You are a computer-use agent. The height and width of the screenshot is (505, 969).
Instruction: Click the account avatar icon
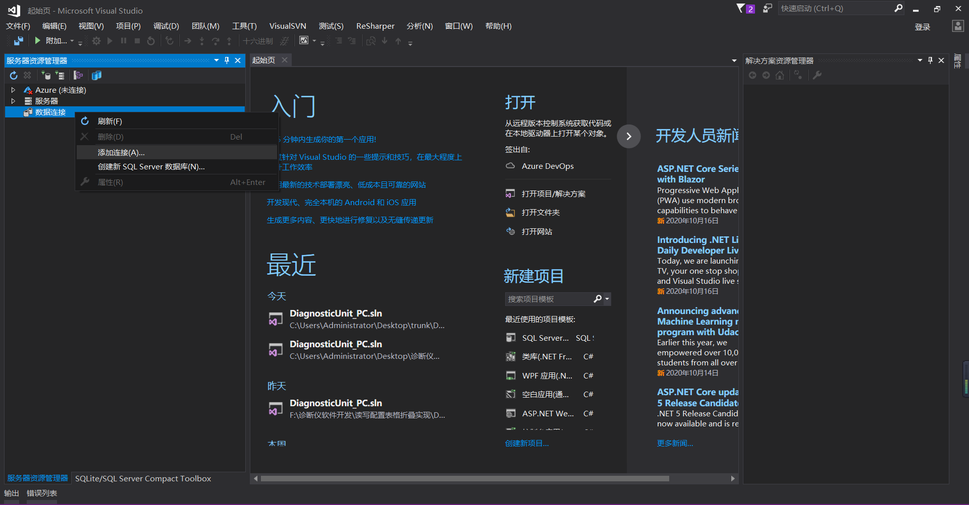coord(958,26)
